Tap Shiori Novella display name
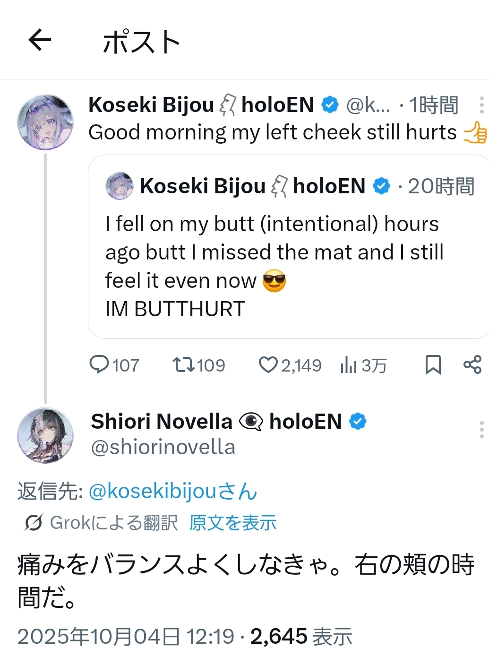The image size is (489, 666). (162, 421)
